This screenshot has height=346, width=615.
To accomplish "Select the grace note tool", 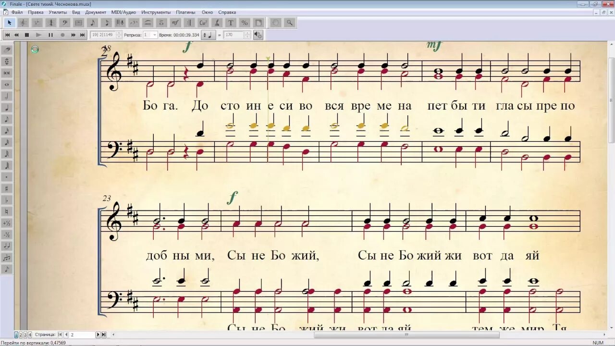I will 8,269.
